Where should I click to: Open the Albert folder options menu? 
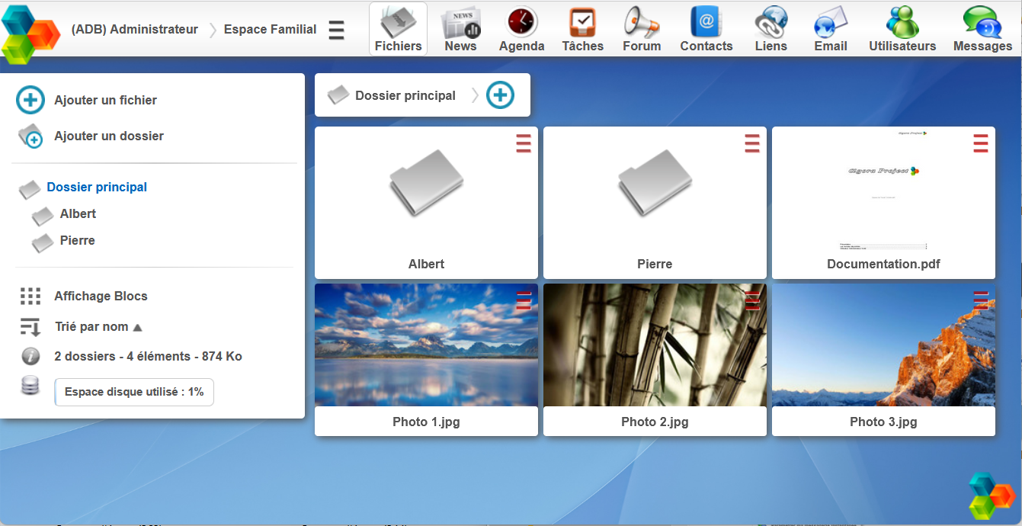(524, 143)
